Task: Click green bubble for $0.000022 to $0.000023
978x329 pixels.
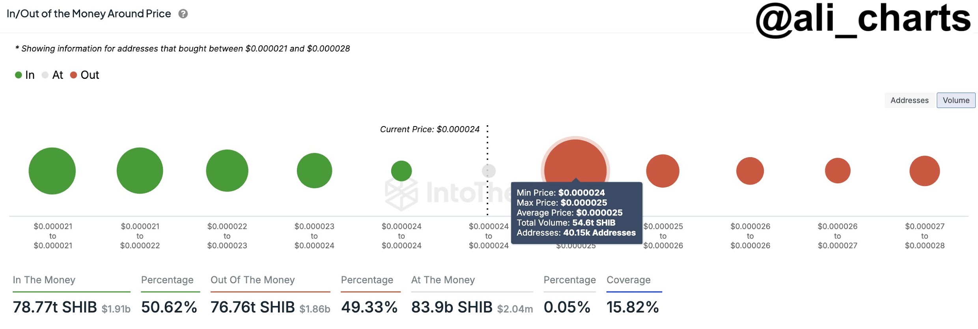Action: [x=227, y=171]
